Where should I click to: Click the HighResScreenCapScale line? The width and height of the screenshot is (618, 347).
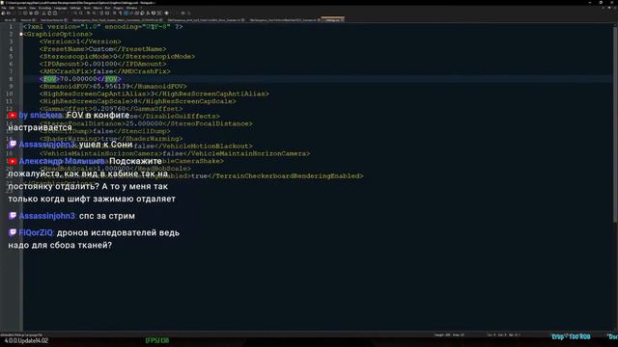tap(137, 101)
